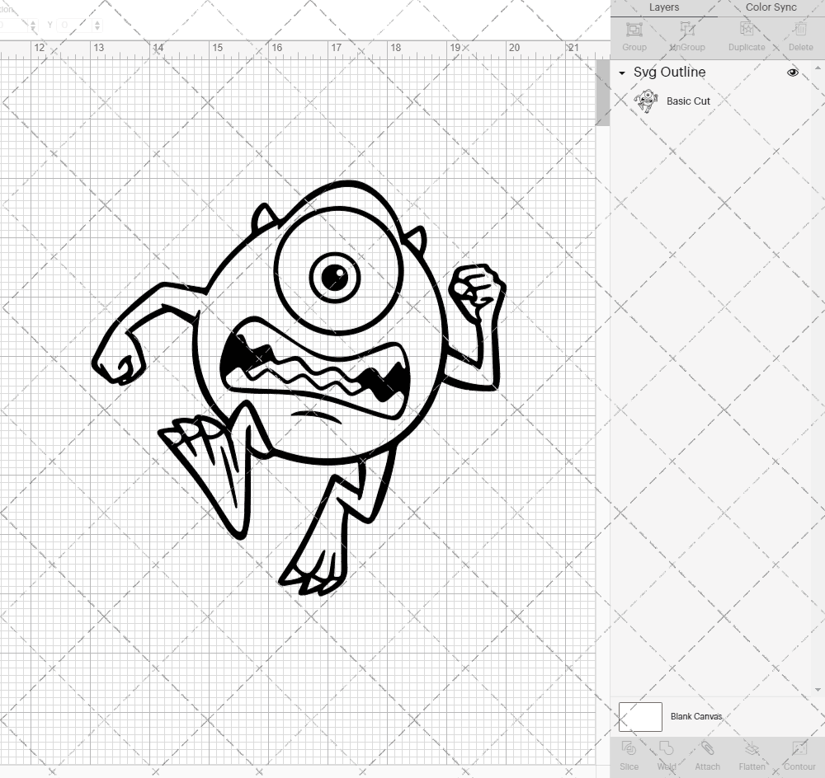
Task: Click layers panel scroll down arrow
Action: [818, 690]
